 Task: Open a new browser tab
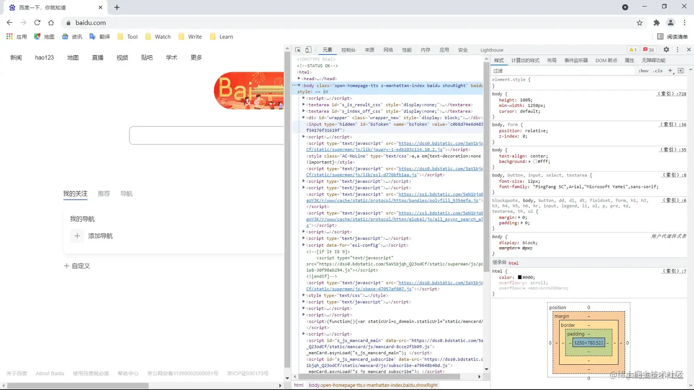click(x=117, y=7)
